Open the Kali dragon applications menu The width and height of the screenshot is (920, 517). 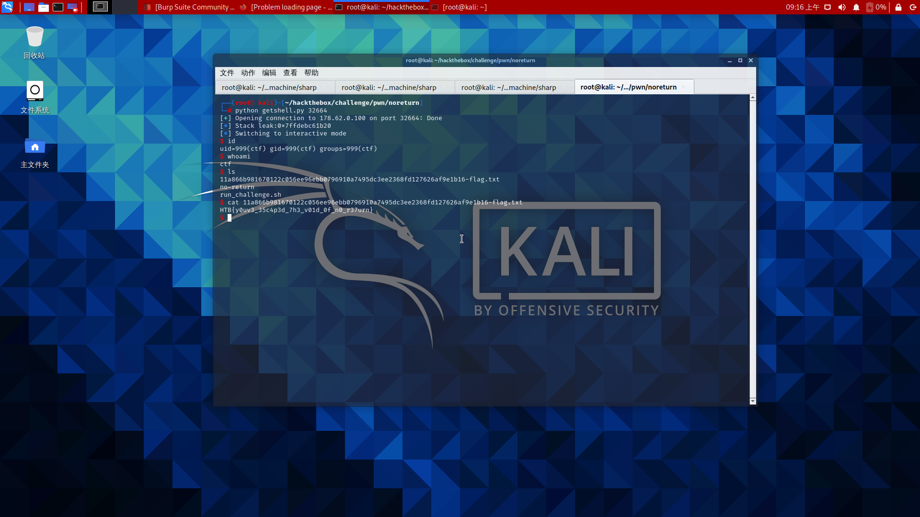[7, 7]
